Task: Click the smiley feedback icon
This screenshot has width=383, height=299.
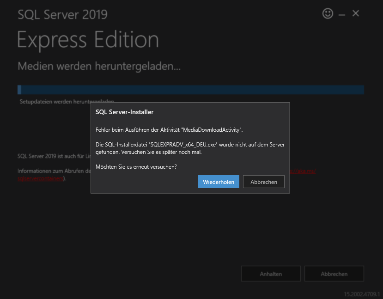Action: (328, 13)
